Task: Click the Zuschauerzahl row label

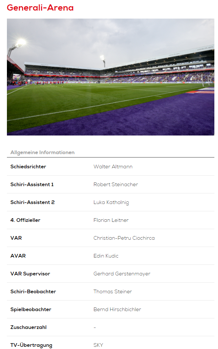Action: tap(28, 327)
